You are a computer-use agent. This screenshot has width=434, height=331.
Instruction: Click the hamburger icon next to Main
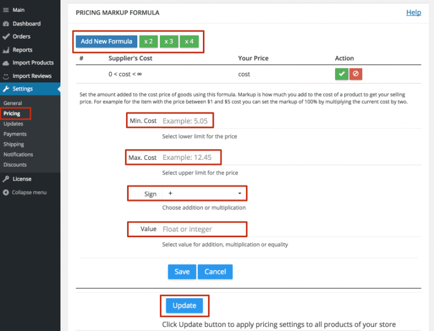click(6, 10)
